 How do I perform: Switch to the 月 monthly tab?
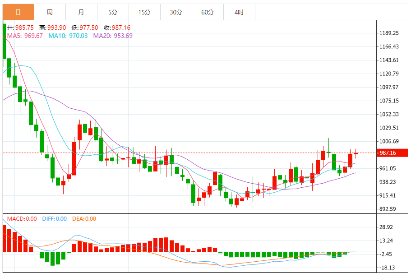(x=81, y=12)
